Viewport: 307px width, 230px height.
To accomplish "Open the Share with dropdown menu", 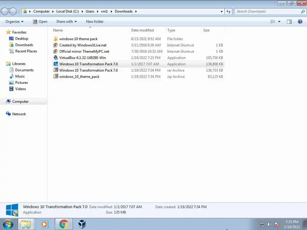I will [67, 22].
